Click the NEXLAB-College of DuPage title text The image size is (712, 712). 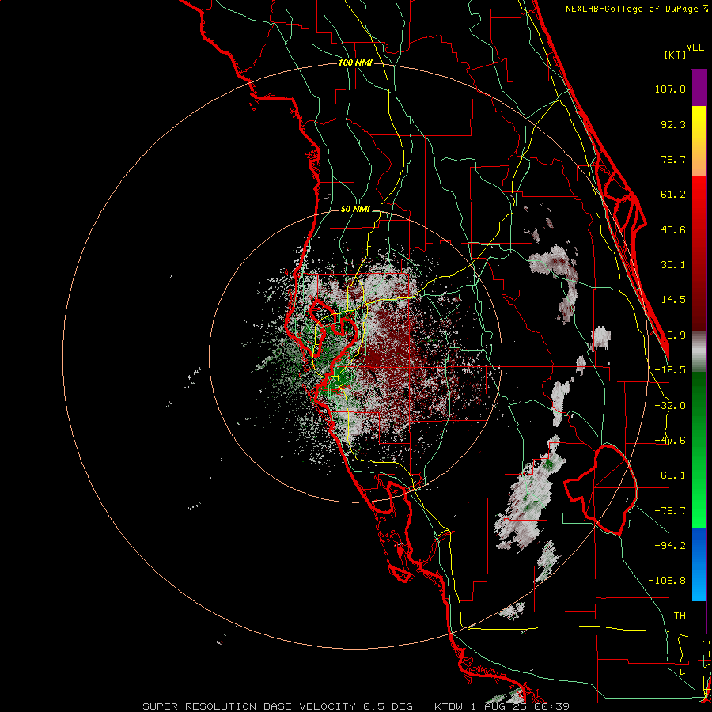631,9
